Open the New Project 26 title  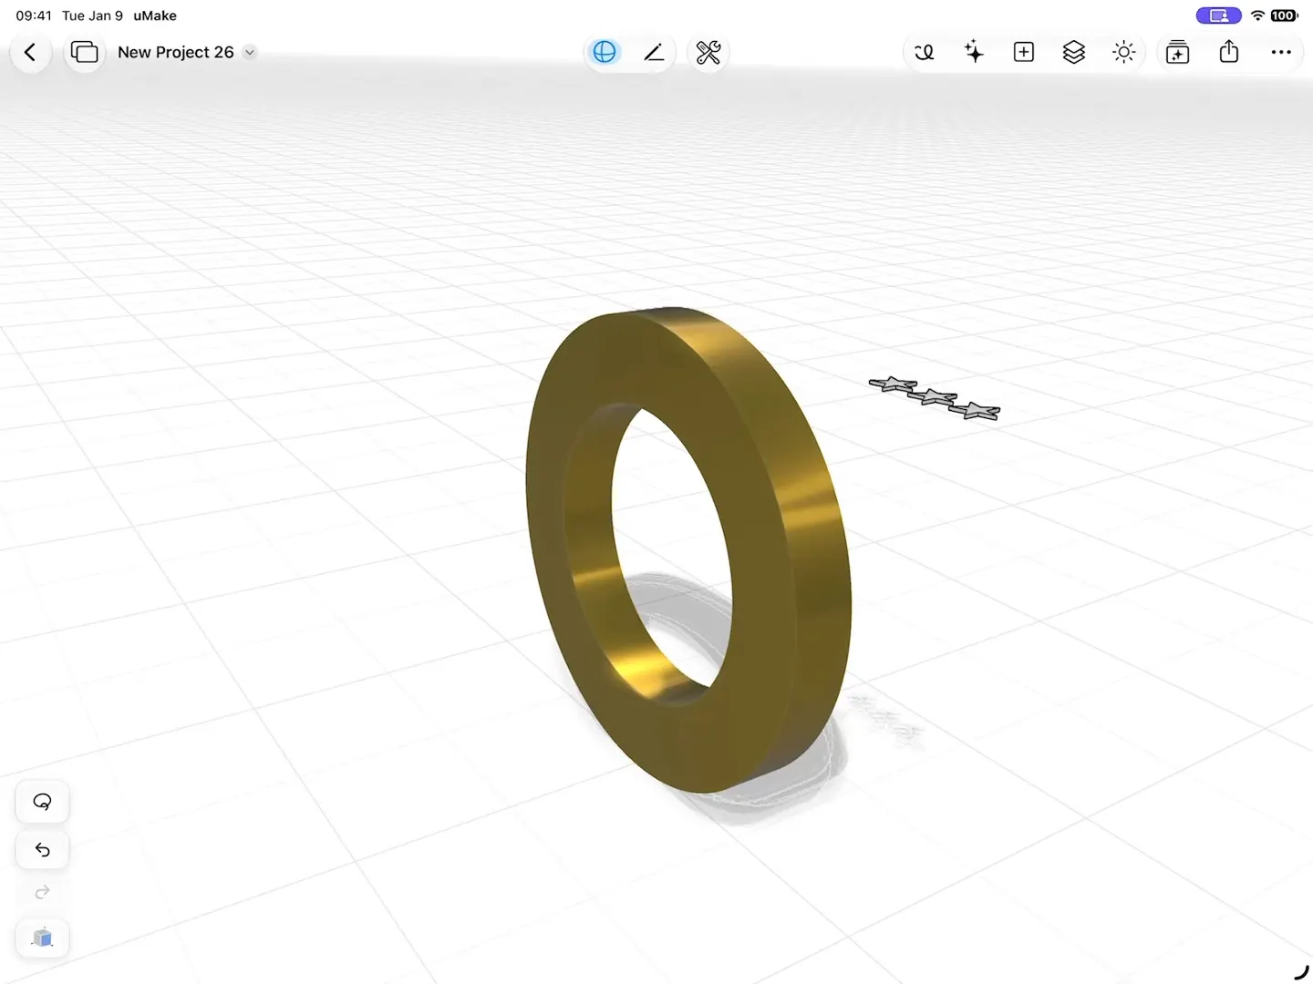(x=176, y=52)
